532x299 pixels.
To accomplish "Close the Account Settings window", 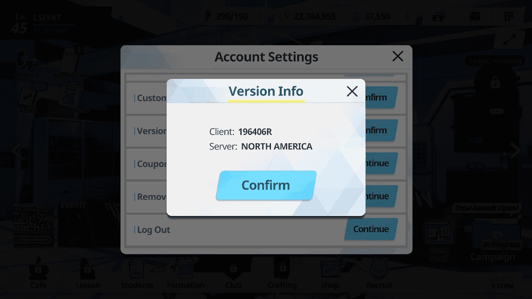I will pyautogui.click(x=398, y=56).
